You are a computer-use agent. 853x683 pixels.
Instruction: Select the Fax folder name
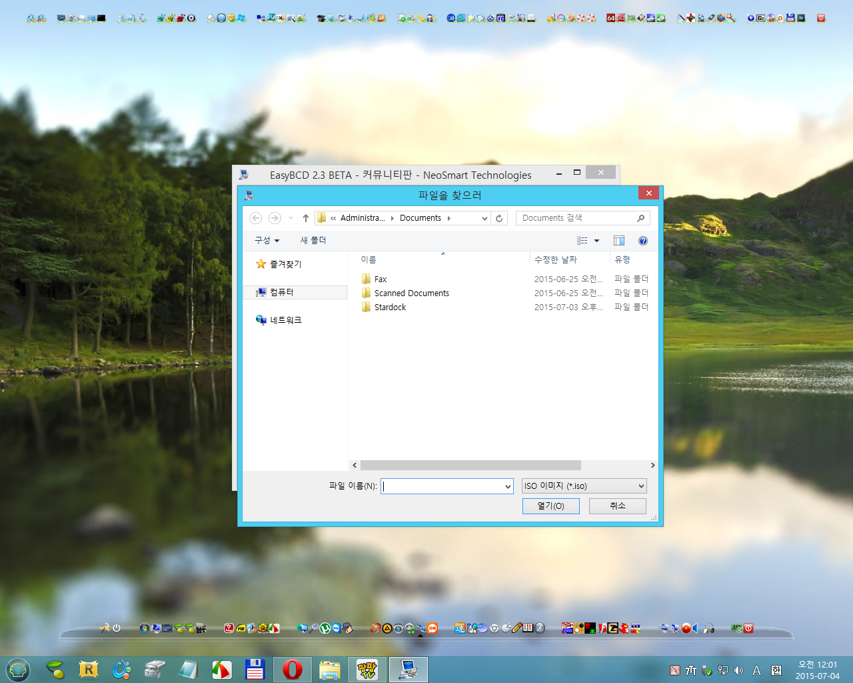[x=381, y=279]
